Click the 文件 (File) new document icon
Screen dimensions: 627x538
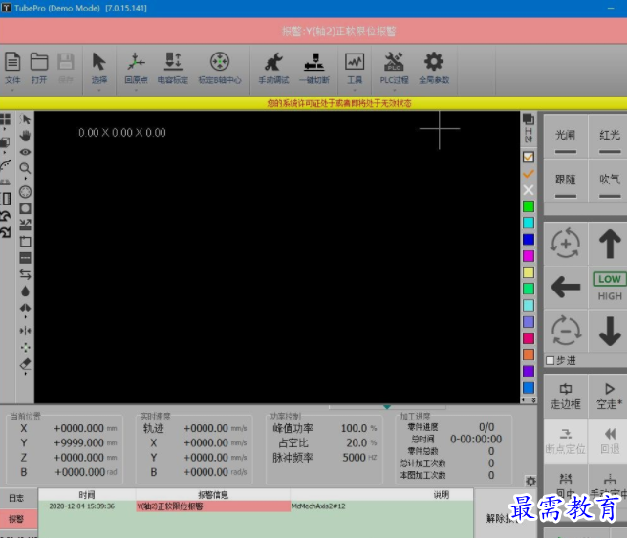pyautogui.click(x=12, y=62)
